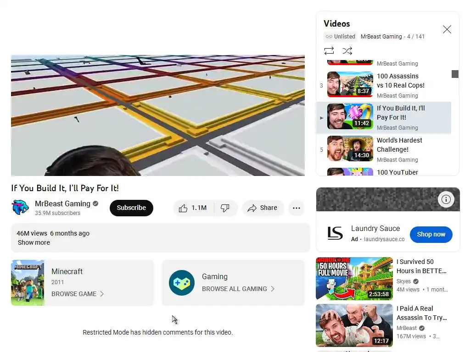Share the video

coord(263,208)
